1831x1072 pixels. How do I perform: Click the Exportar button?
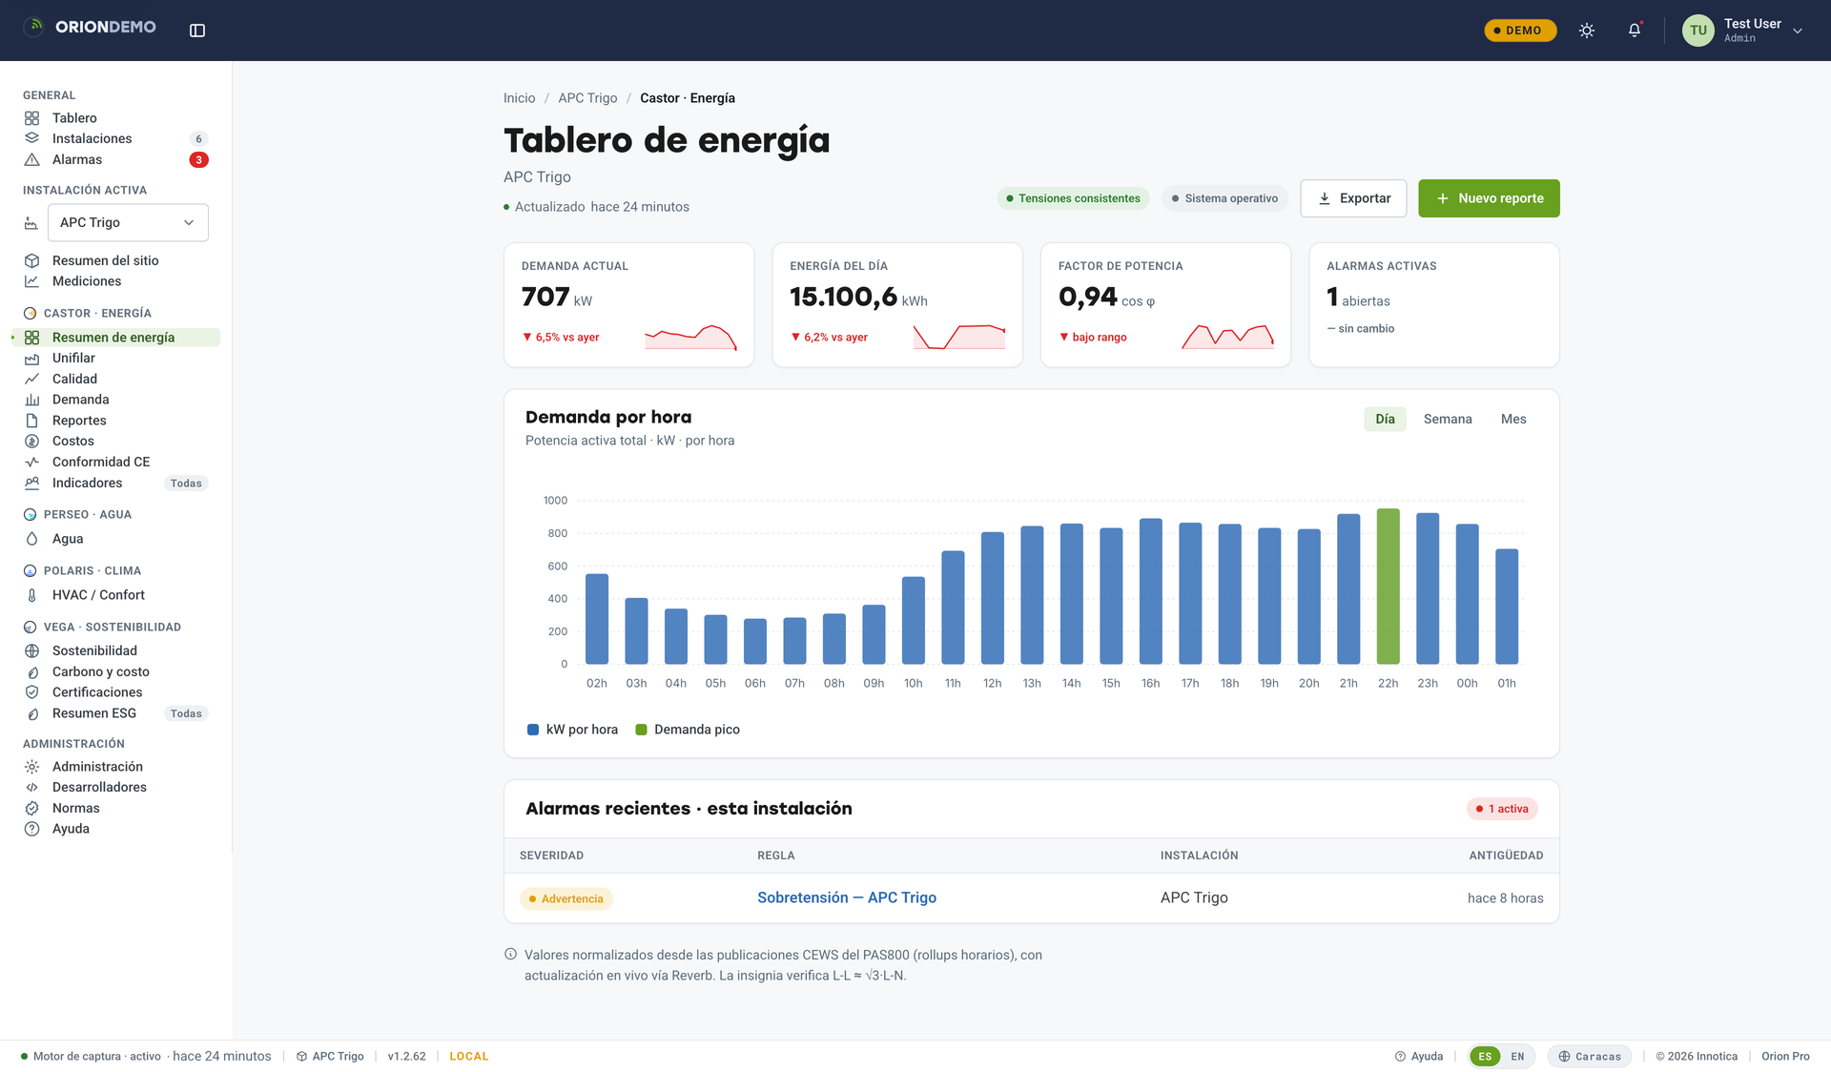coord(1353,198)
